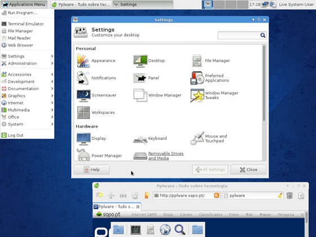Switch to the second workspace in pager

[219, 5]
